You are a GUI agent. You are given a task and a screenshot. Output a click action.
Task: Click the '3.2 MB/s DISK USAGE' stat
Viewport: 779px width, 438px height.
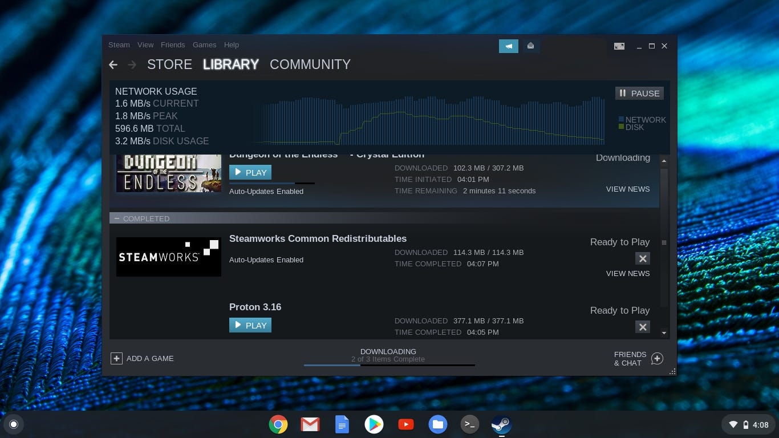pos(162,141)
